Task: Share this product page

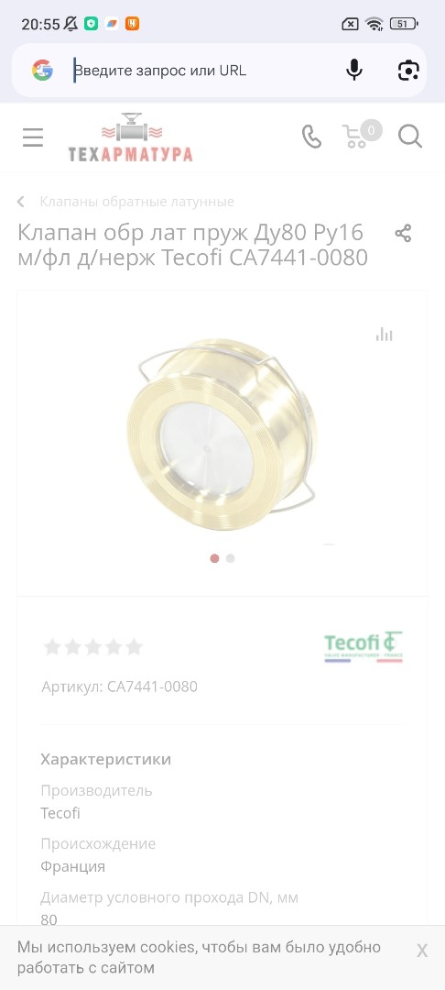Action: tap(403, 234)
